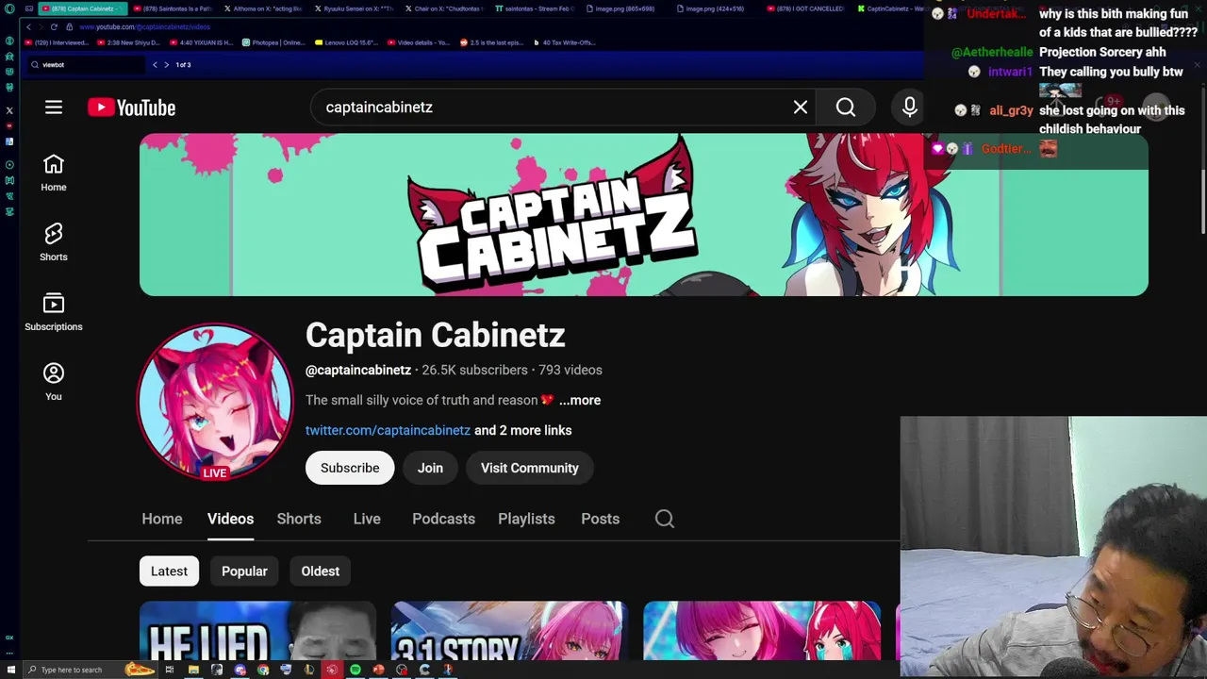Go to Home in the left sidebar
This screenshot has height=679, width=1207.
pyautogui.click(x=54, y=173)
